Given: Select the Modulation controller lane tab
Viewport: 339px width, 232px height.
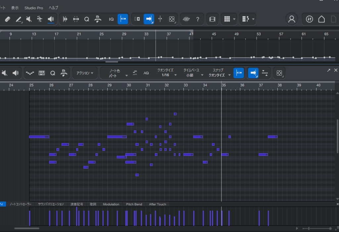Looking at the screenshot, I should (x=111, y=204).
